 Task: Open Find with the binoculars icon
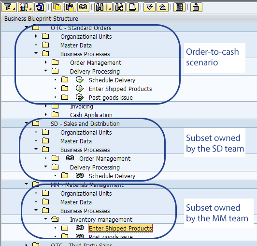click(x=100, y=7)
